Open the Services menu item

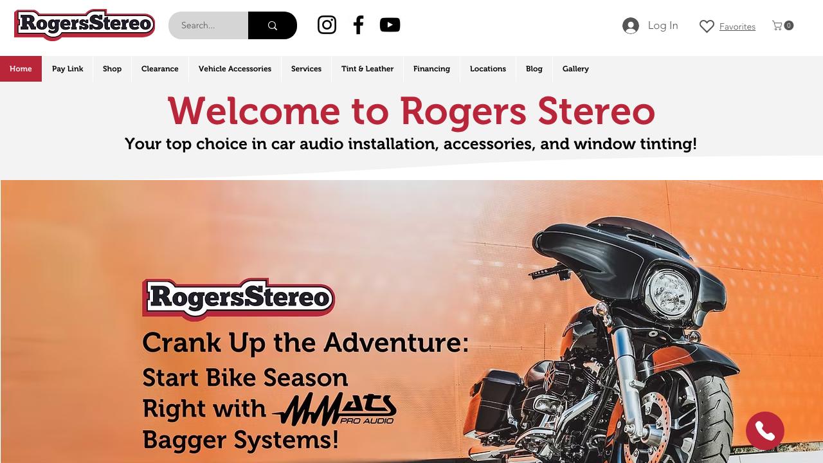coord(306,69)
